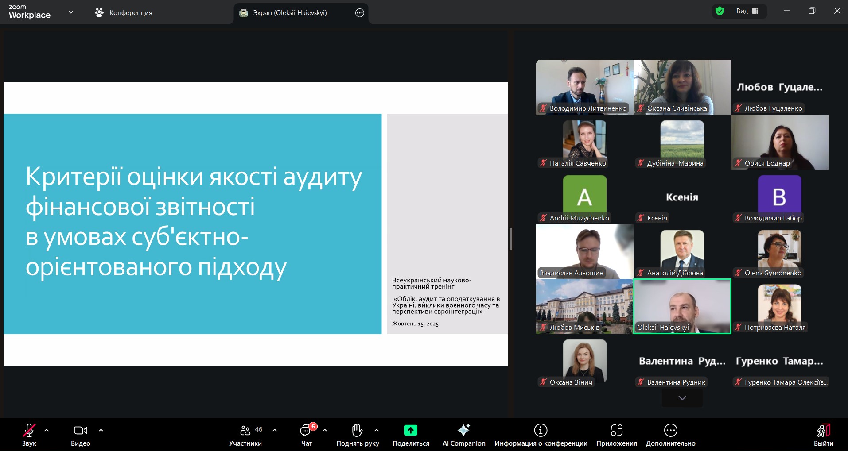Open the Apps icon in toolbar
The width and height of the screenshot is (848, 451).
pos(616,430)
